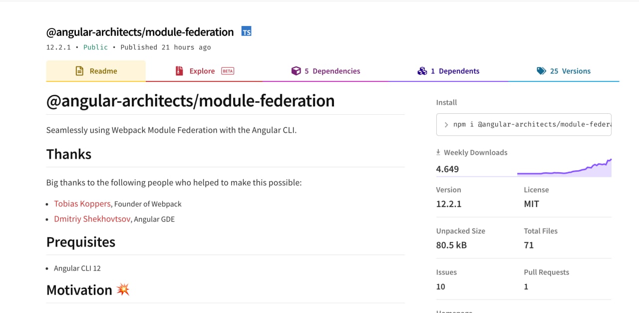Screen dimensions: 639x313
Task: Click the package title at page top
Action: pos(140,32)
